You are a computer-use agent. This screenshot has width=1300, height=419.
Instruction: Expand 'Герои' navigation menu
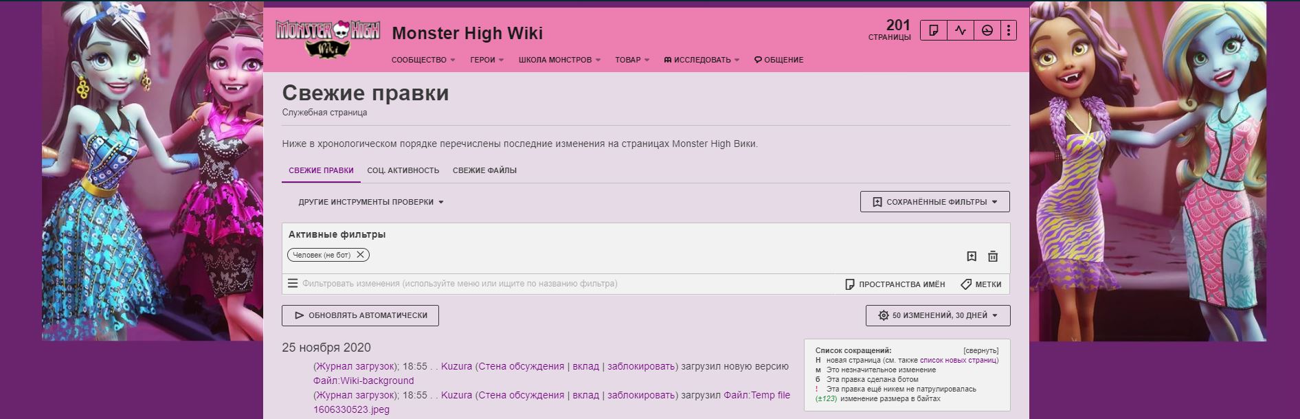(486, 60)
